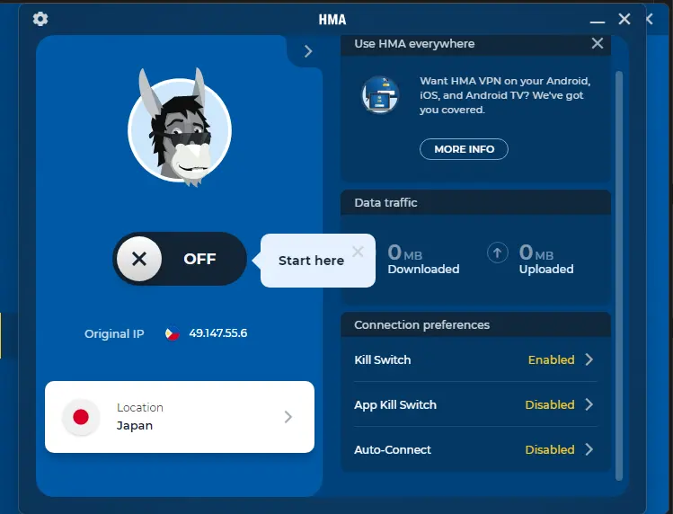The height and width of the screenshot is (514, 673).
Task: Click the right panel vertical scrollbar
Action: click(x=619, y=275)
